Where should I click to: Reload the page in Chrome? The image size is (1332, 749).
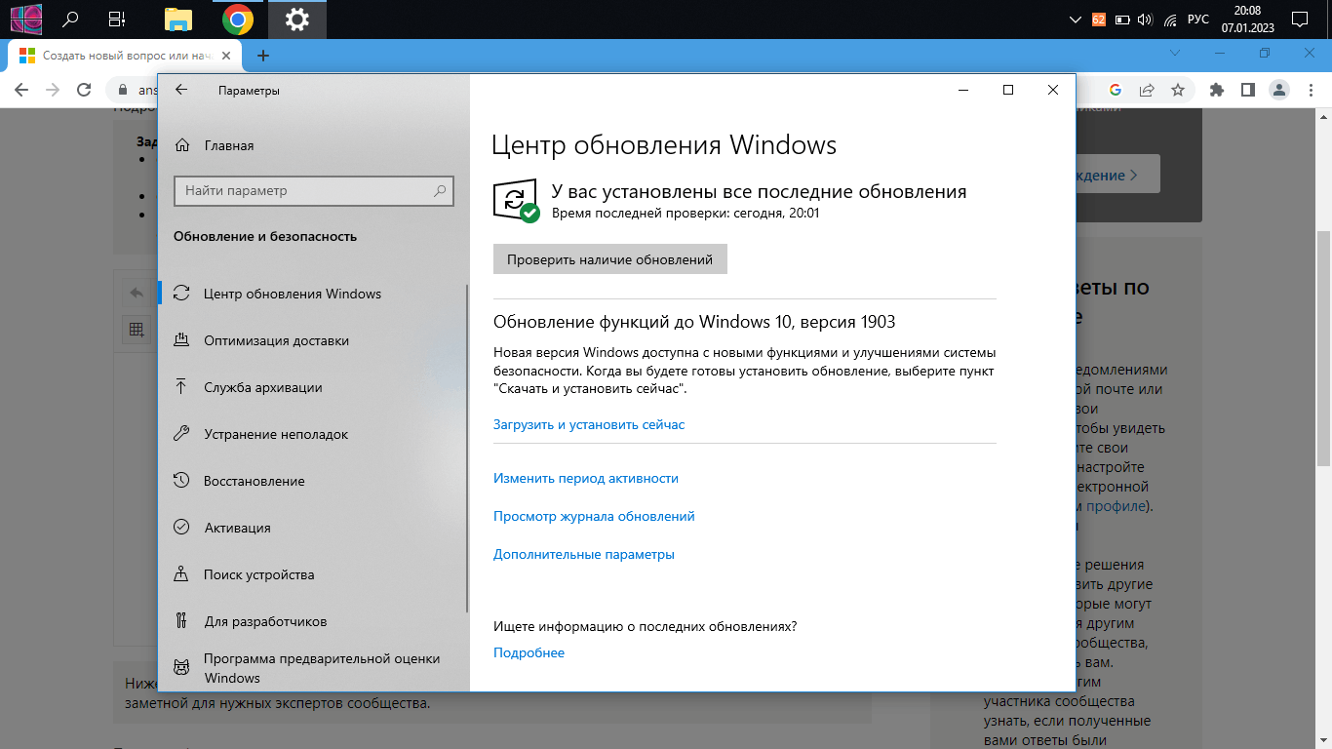click(84, 90)
